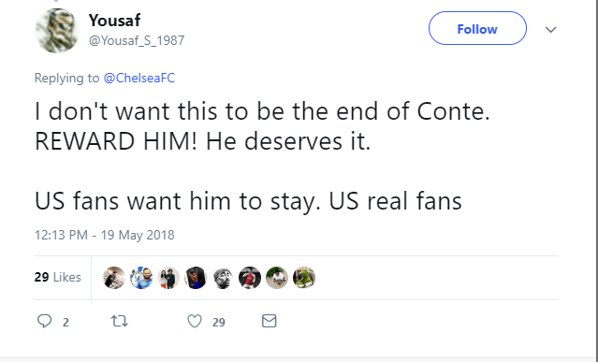Open Yousaf's profile picture

pyautogui.click(x=57, y=31)
